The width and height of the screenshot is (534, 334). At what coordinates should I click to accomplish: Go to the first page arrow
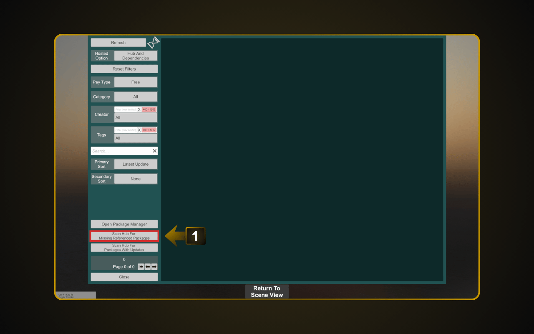pos(141,267)
